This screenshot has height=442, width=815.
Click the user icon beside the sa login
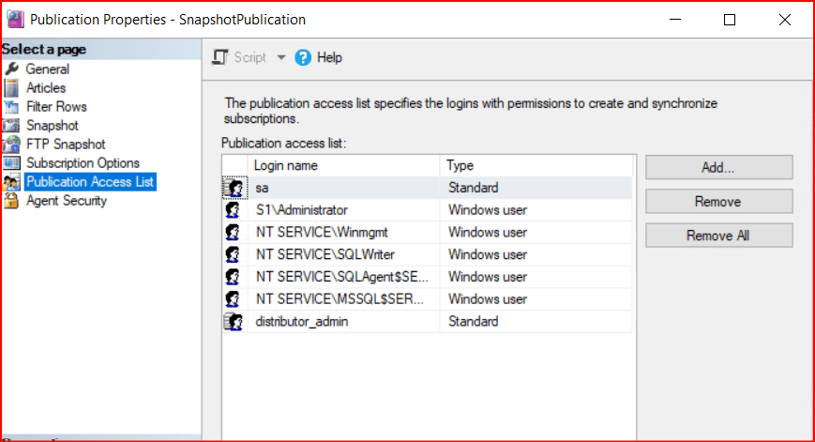[x=233, y=189]
